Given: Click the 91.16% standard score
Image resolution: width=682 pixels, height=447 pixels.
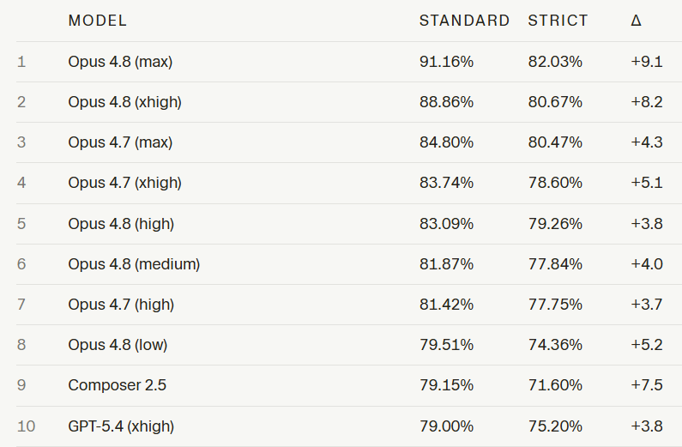Looking at the screenshot, I should (446, 62).
